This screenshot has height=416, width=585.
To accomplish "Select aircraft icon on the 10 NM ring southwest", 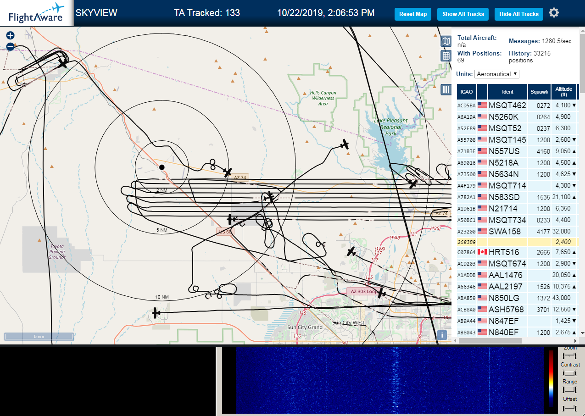I will click(x=156, y=313).
